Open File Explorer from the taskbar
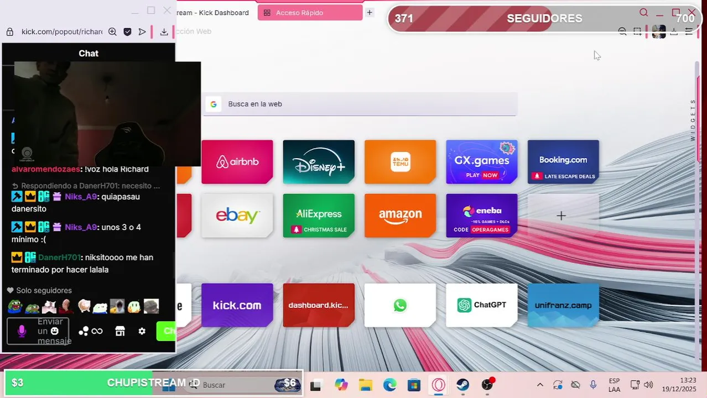Image resolution: width=707 pixels, height=398 pixels. coord(366,385)
